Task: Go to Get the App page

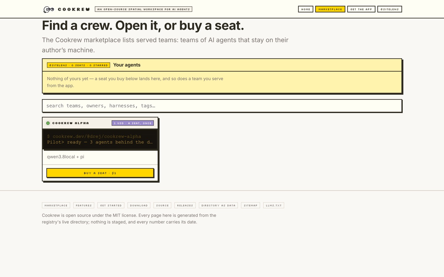Action: coord(361,9)
